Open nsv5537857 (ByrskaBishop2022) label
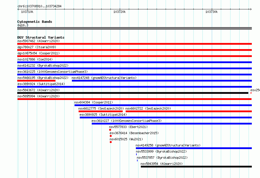The width and height of the screenshot is (260, 178). click(x=162, y=158)
